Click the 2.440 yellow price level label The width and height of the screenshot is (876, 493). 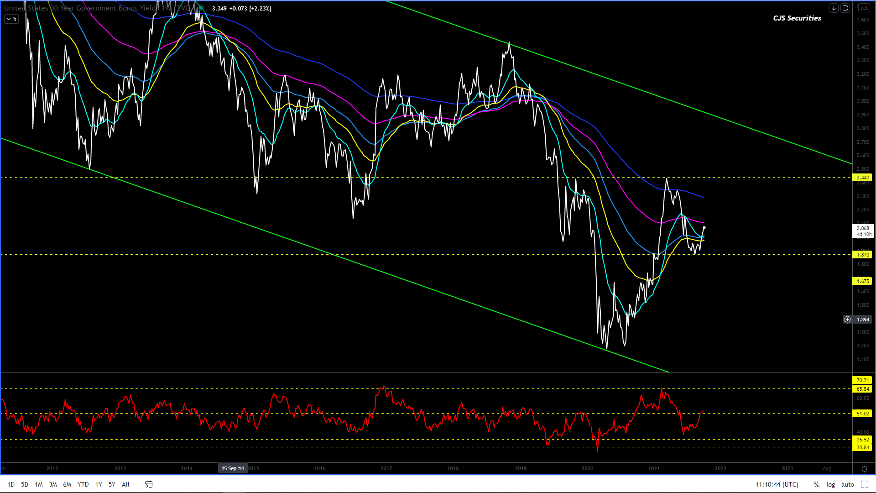pyautogui.click(x=862, y=178)
